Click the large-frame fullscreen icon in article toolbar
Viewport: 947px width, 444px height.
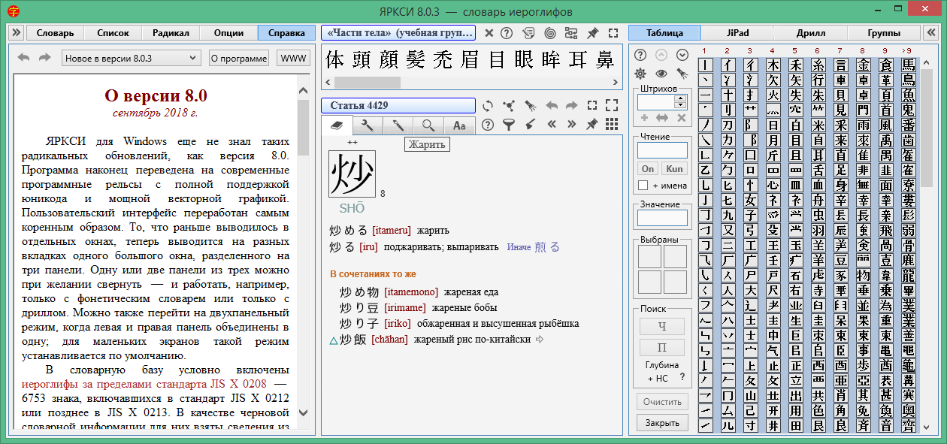[612, 106]
